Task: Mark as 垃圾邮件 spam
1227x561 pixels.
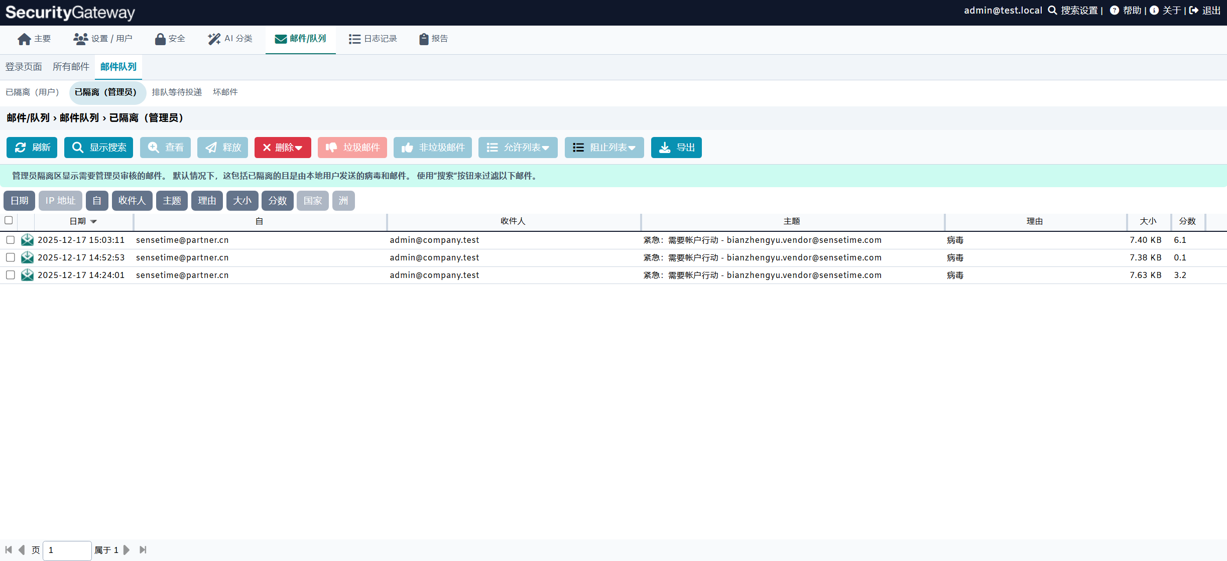Action: [x=352, y=148]
